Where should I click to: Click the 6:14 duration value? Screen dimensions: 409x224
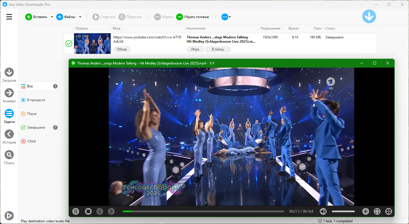(x=295, y=37)
